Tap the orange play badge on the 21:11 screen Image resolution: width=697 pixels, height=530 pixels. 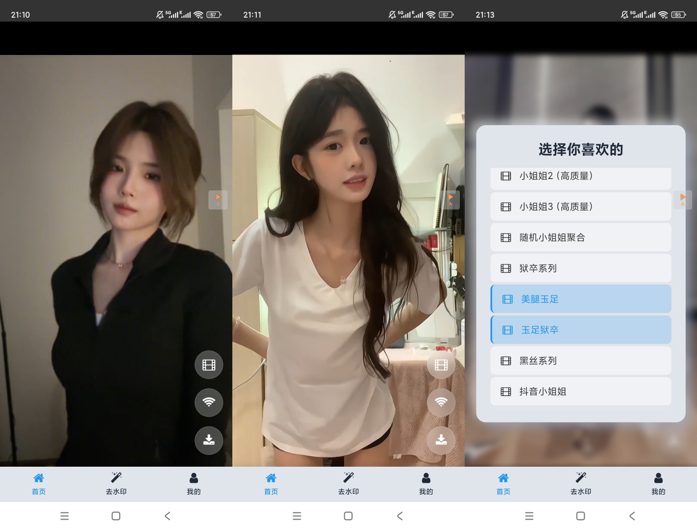450,200
